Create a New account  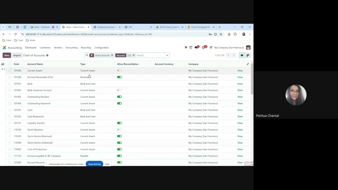click(7, 55)
